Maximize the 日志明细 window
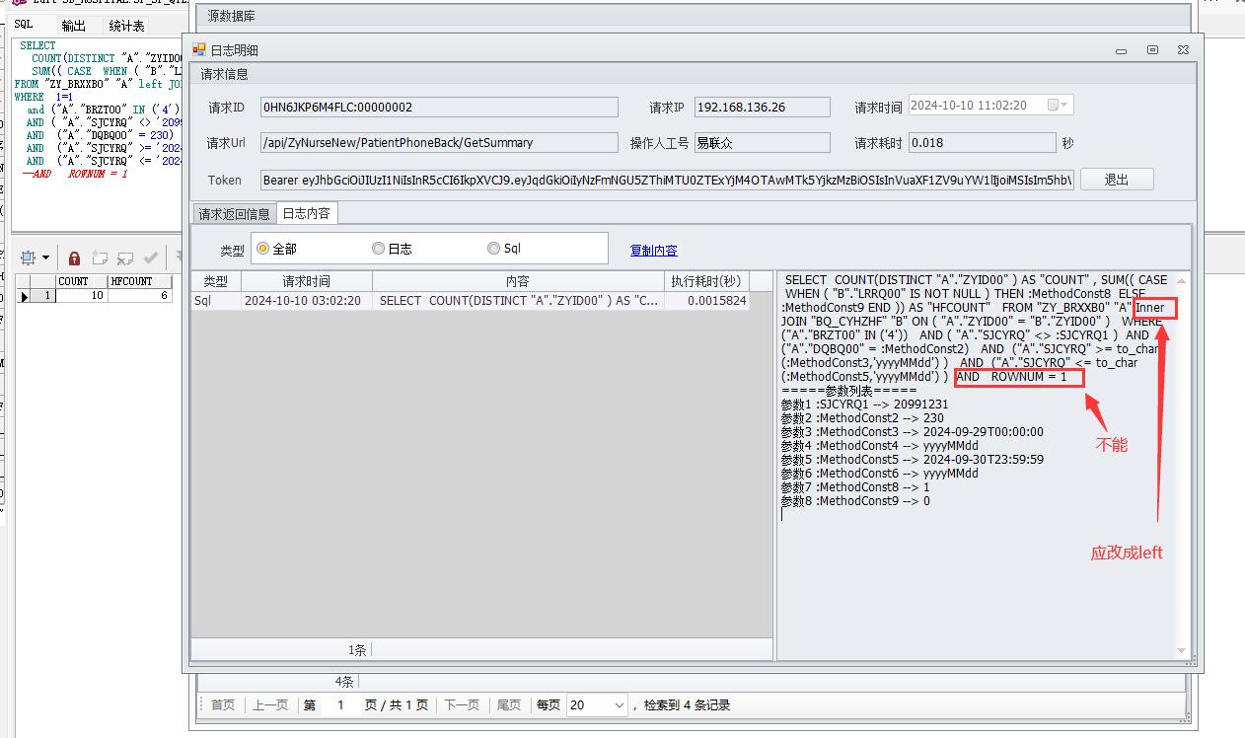The height and width of the screenshot is (738, 1245). point(1152,50)
